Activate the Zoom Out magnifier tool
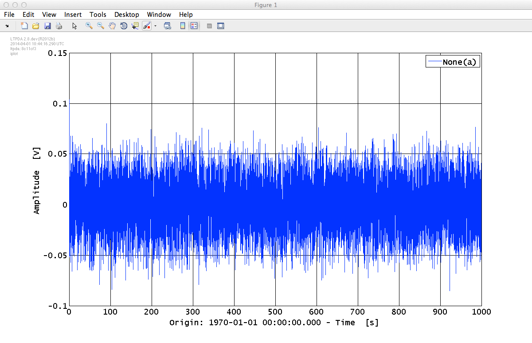Viewport: 532px width, 343px height. pos(101,26)
